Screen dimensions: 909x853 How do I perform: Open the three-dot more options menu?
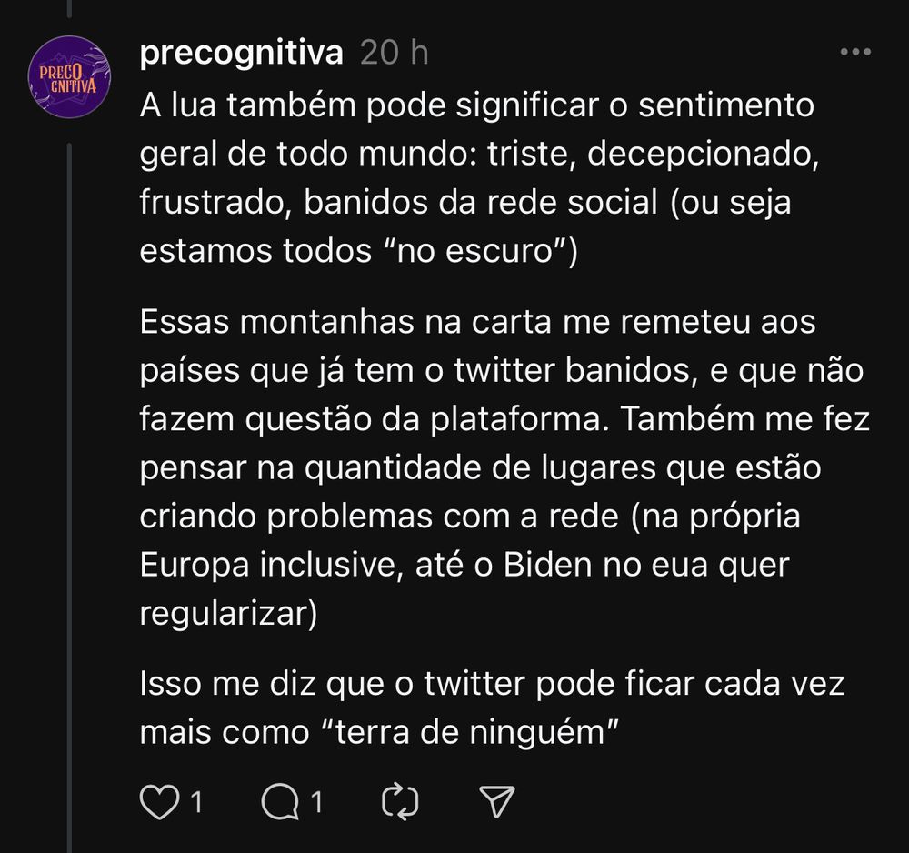pos(855,52)
